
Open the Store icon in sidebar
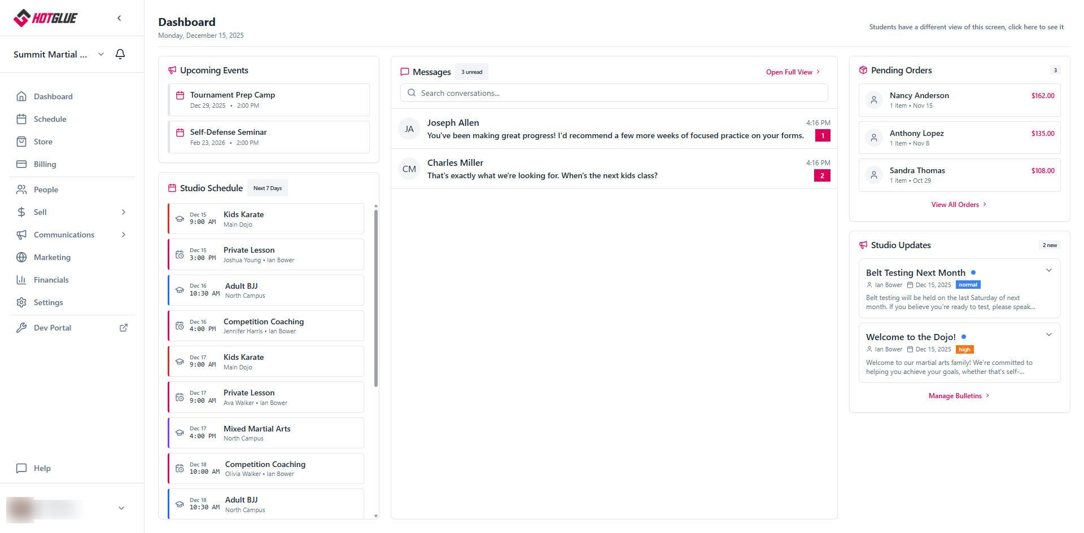pyautogui.click(x=21, y=142)
